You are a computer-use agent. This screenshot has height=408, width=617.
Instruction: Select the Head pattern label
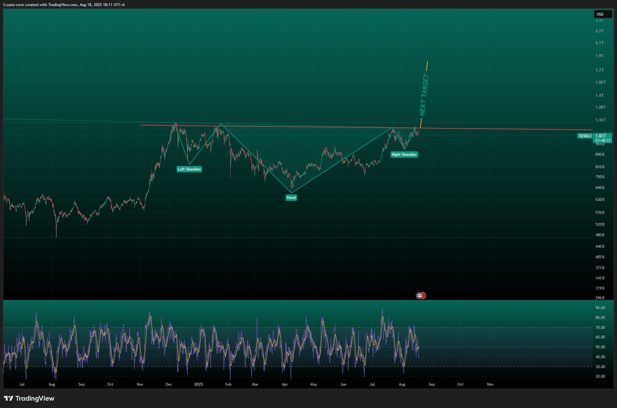coord(291,198)
